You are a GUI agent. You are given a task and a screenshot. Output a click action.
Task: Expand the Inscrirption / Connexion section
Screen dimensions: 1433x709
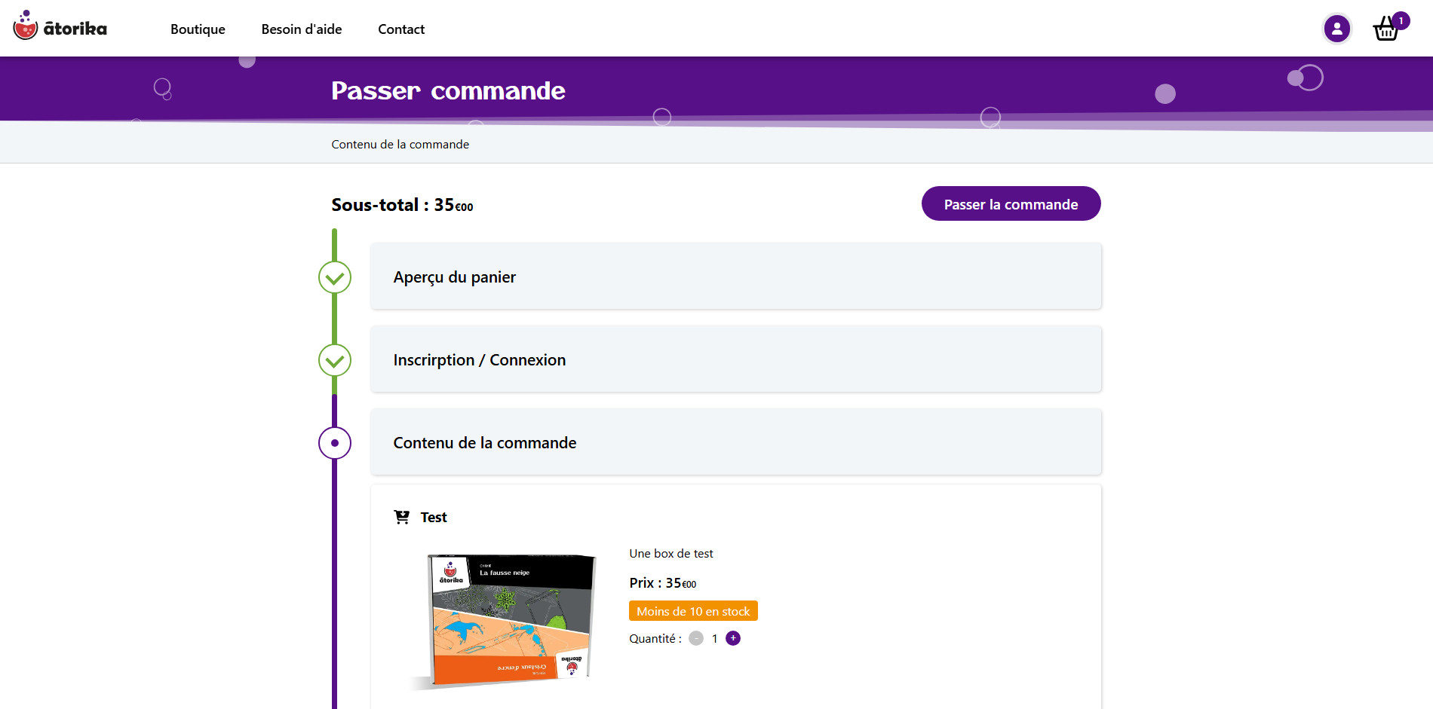point(735,359)
